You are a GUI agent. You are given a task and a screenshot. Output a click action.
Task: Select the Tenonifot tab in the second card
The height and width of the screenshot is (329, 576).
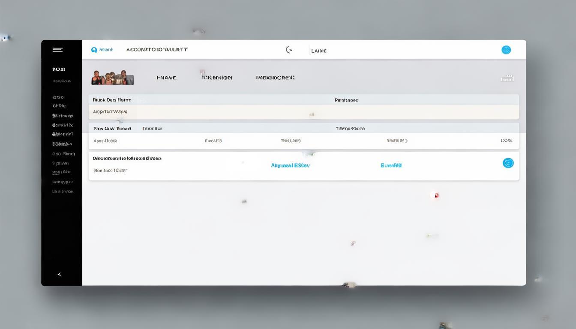click(x=152, y=129)
